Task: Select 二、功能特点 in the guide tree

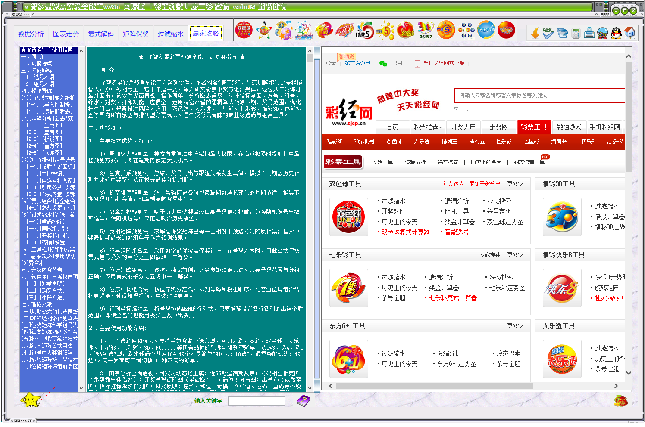Action: [x=37, y=63]
